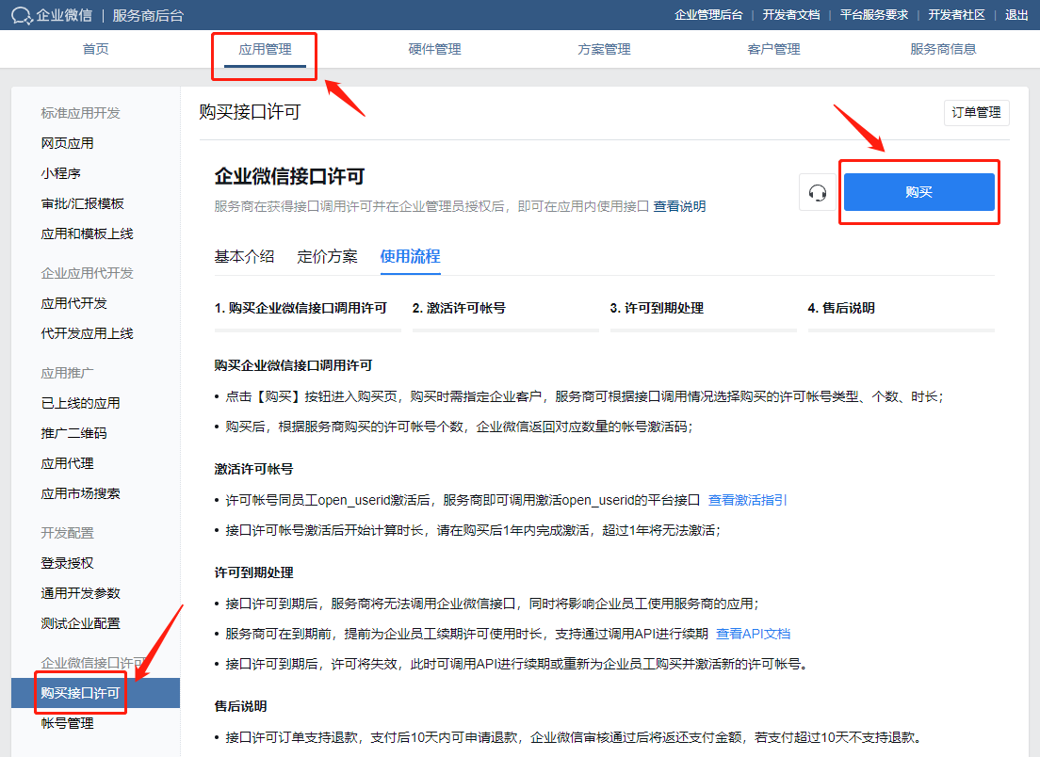This screenshot has width=1040, height=757.
Task: Open 网页应用 in sidebar
Action: 67,143
